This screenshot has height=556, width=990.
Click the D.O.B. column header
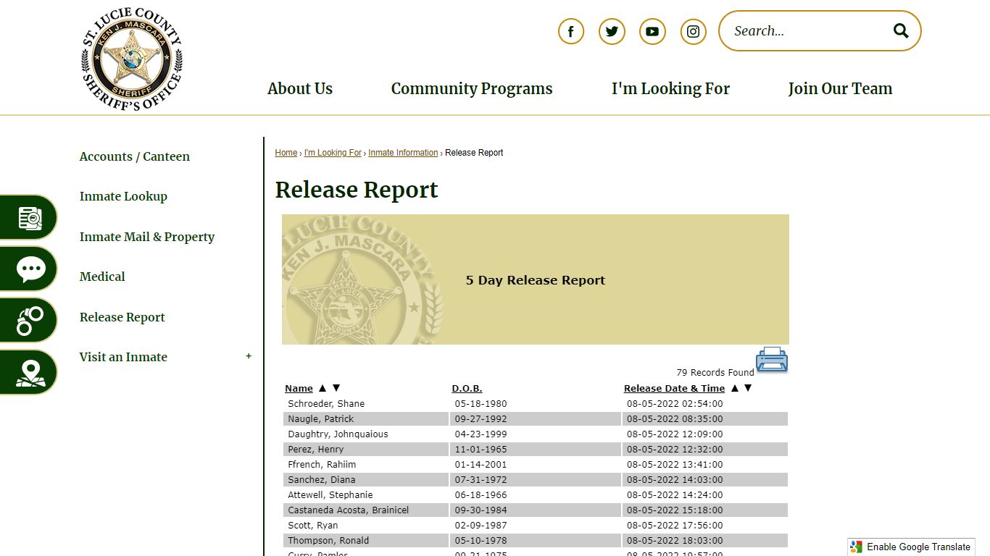[x=467, y=389]
